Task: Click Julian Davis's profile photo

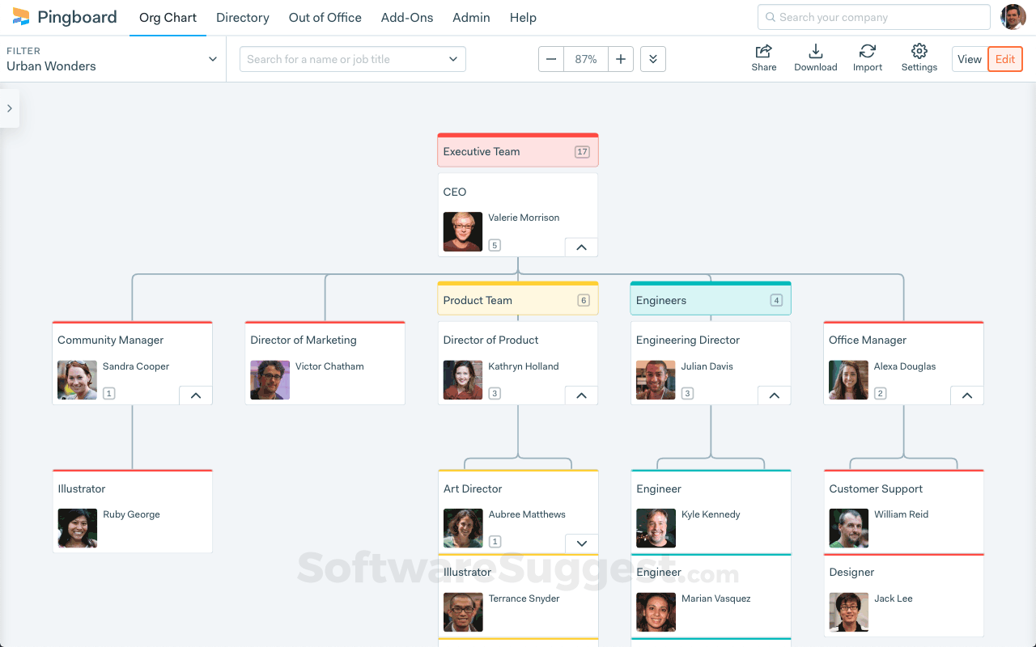Action: click(x=656, y=380)
